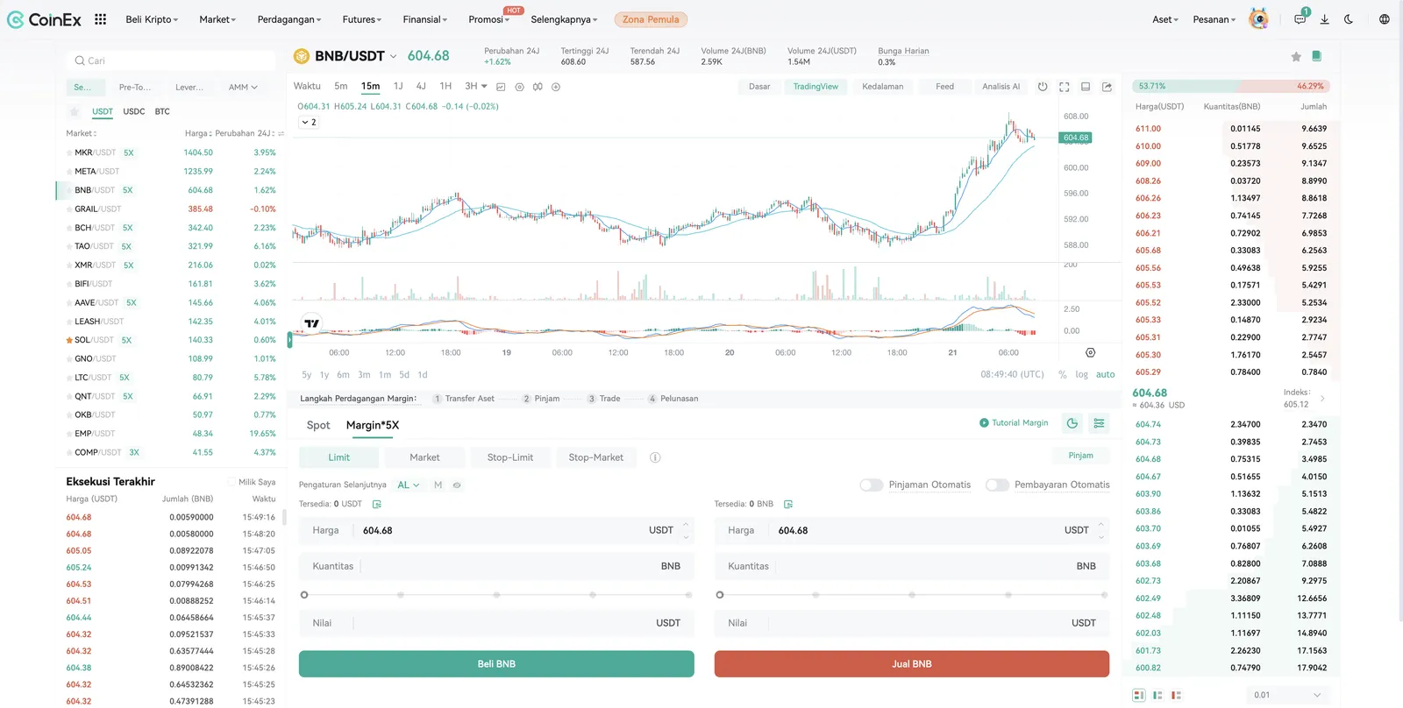Toggle percent scale on chart

(x=1063, y=374)
